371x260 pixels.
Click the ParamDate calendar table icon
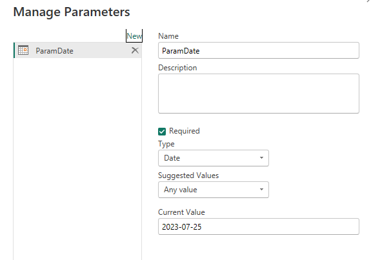pyautogui.click(x=23, y=50)
